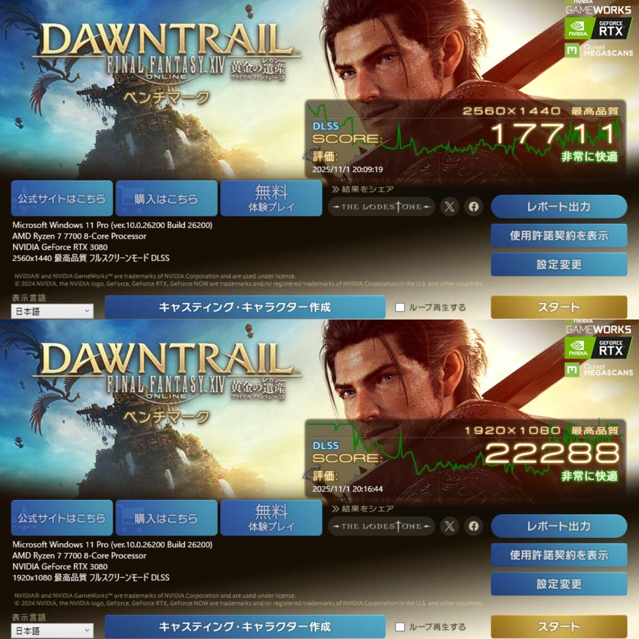This screenshot has width=639, height=639.
Task: Share the top result on X
Action: 449,206
